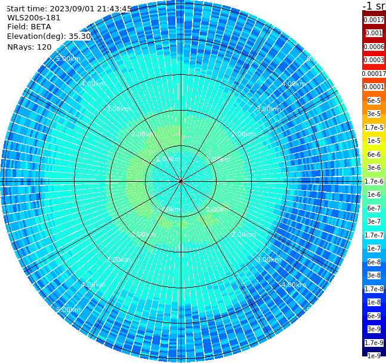Select the 3e-7 cyan scale label
This screenshot has height=363, width=386.
pos(374,221)
